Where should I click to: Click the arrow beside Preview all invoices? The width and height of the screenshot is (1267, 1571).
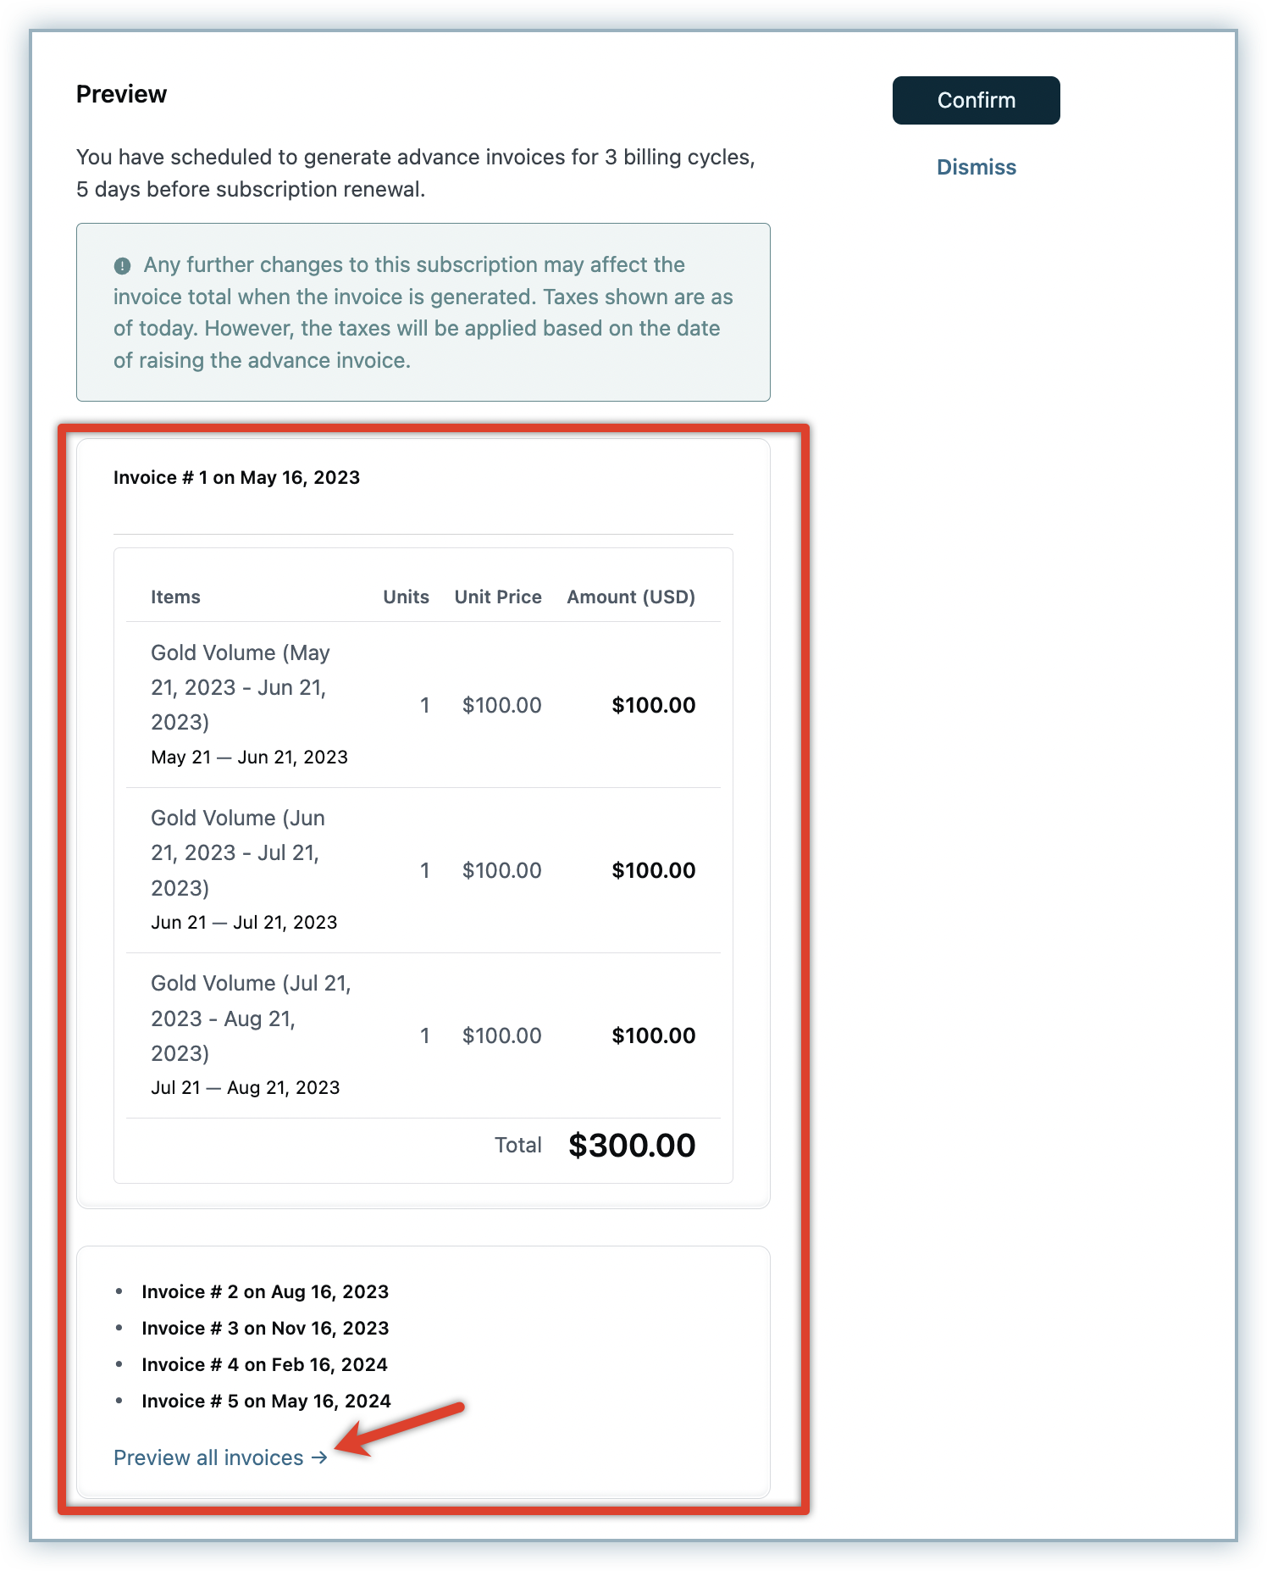319,1457
